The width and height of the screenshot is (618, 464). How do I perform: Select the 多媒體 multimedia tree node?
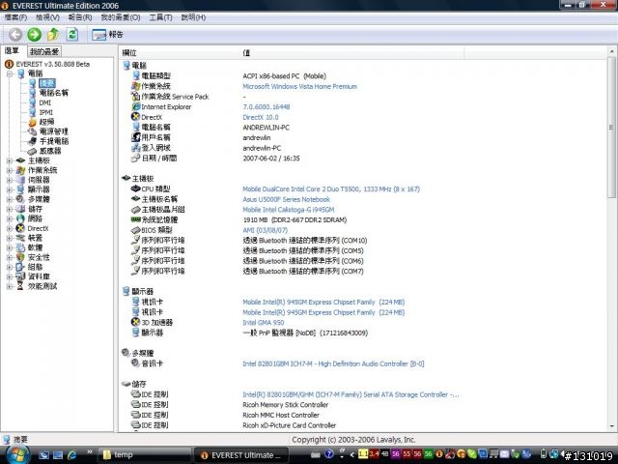point(39,199)
